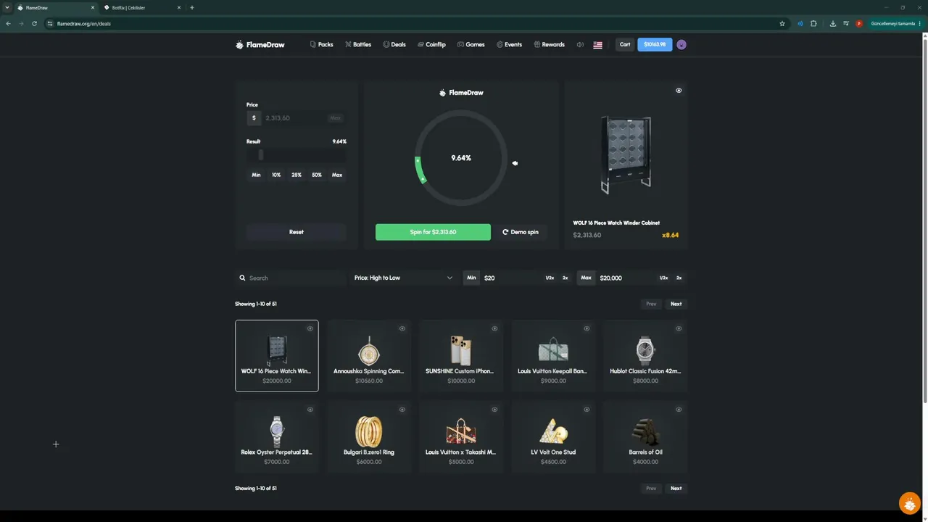The width and height of the screenshot is (928, 522).
Task: Click the FlameDraw logo in the site header
Action: pyautogui.click(x=260, y=45)
